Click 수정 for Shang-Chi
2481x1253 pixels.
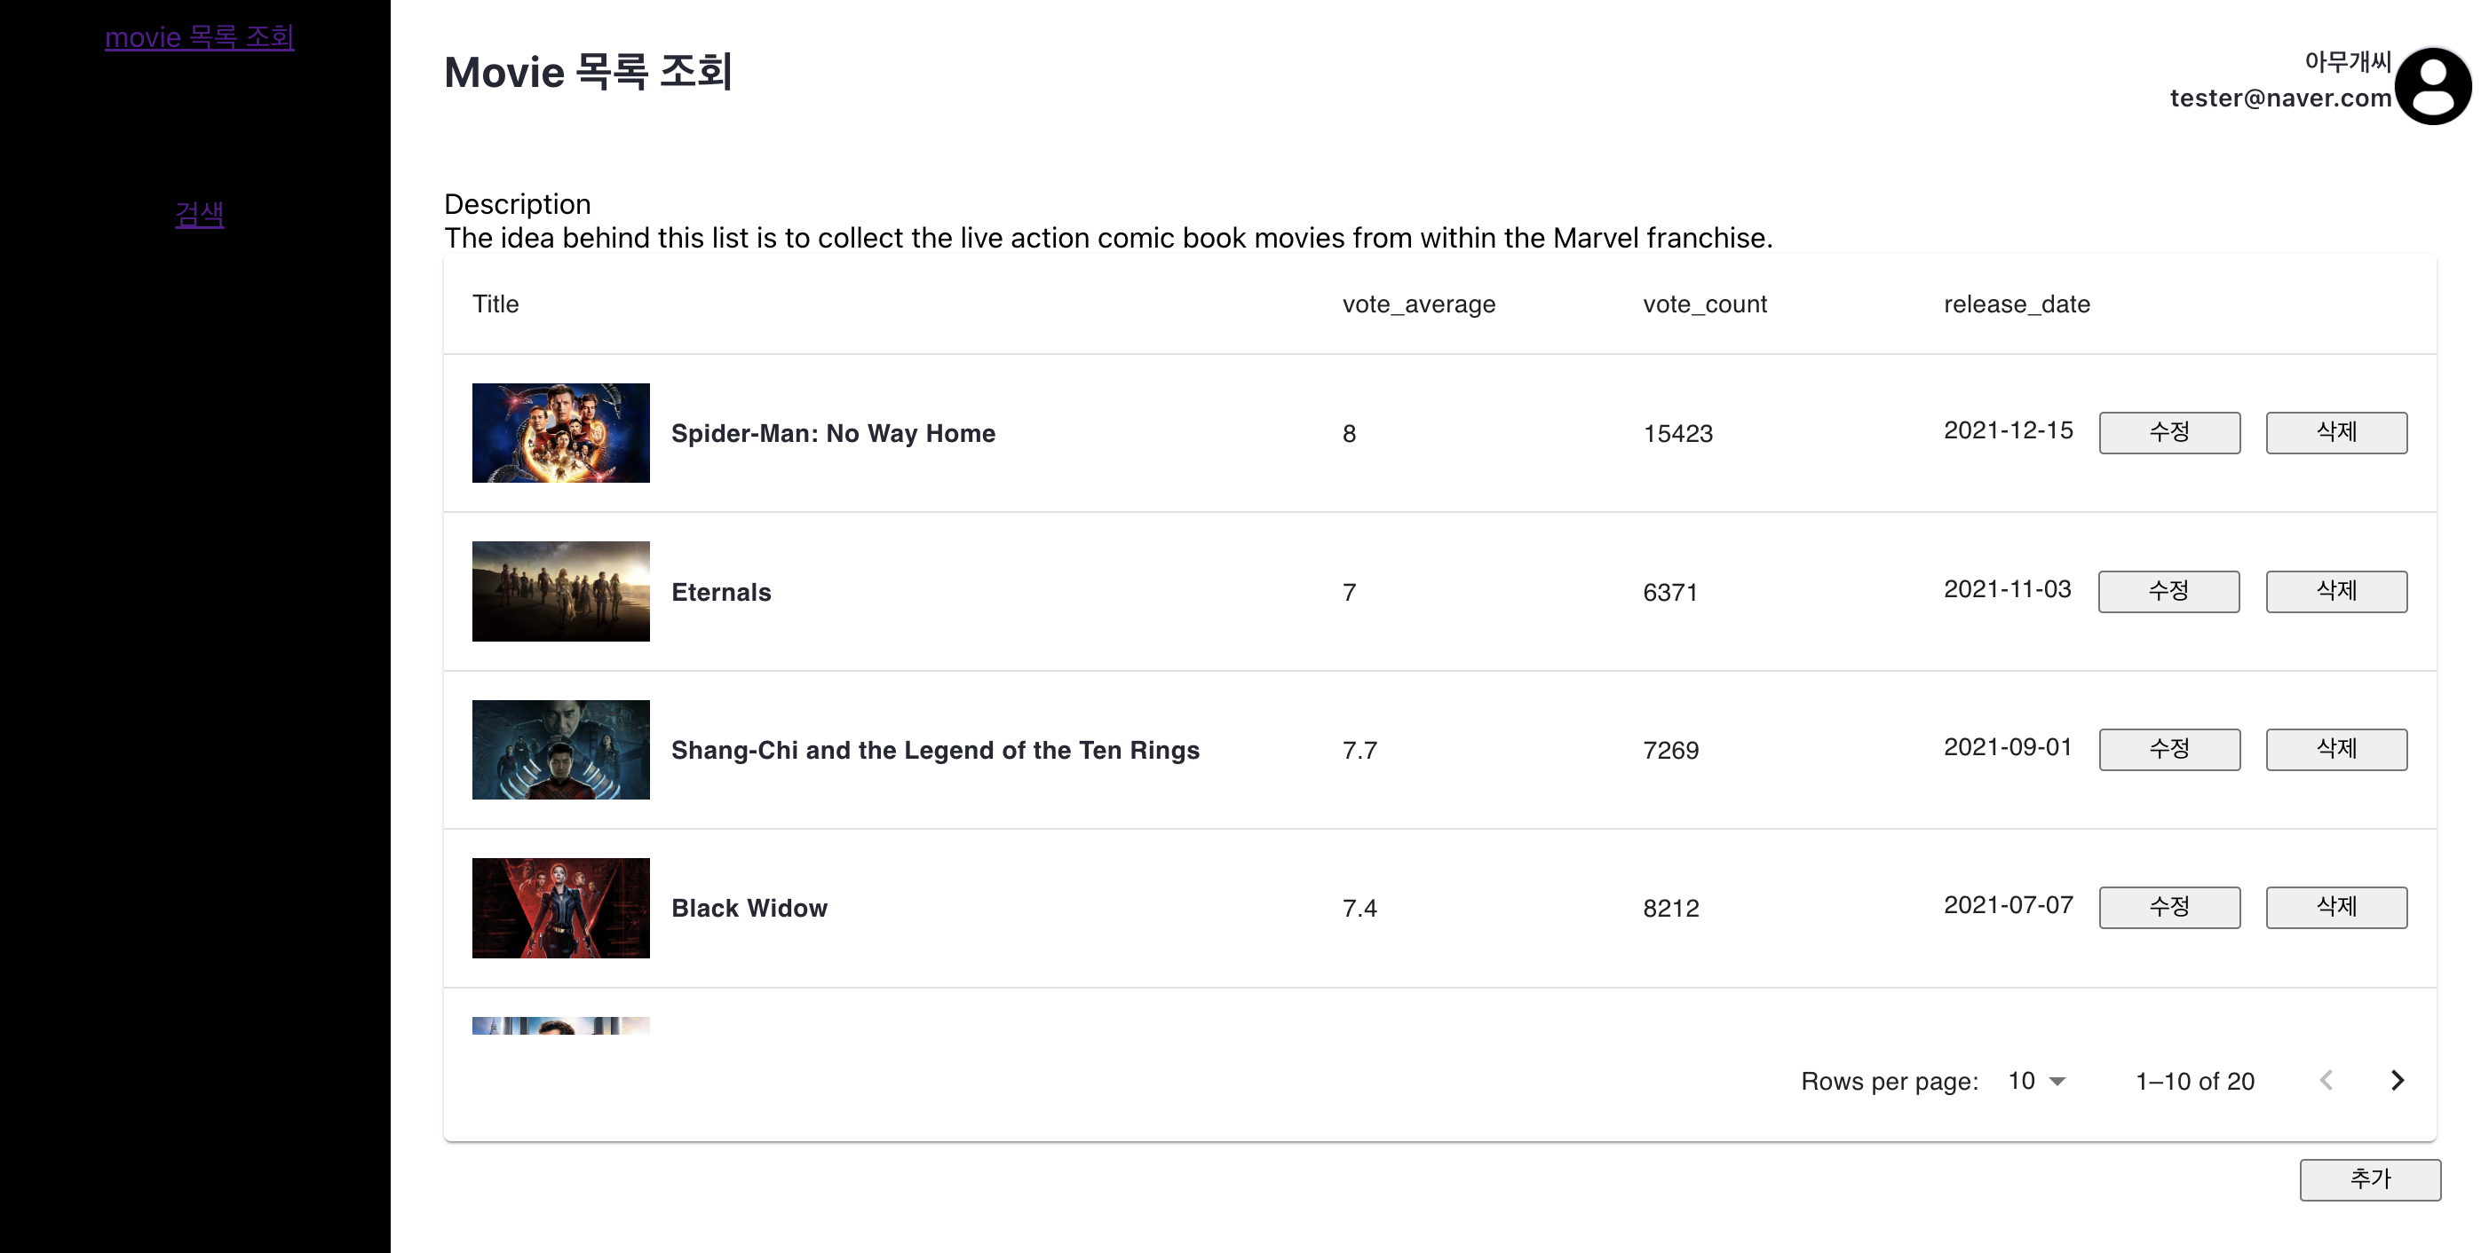(2169, 749)
